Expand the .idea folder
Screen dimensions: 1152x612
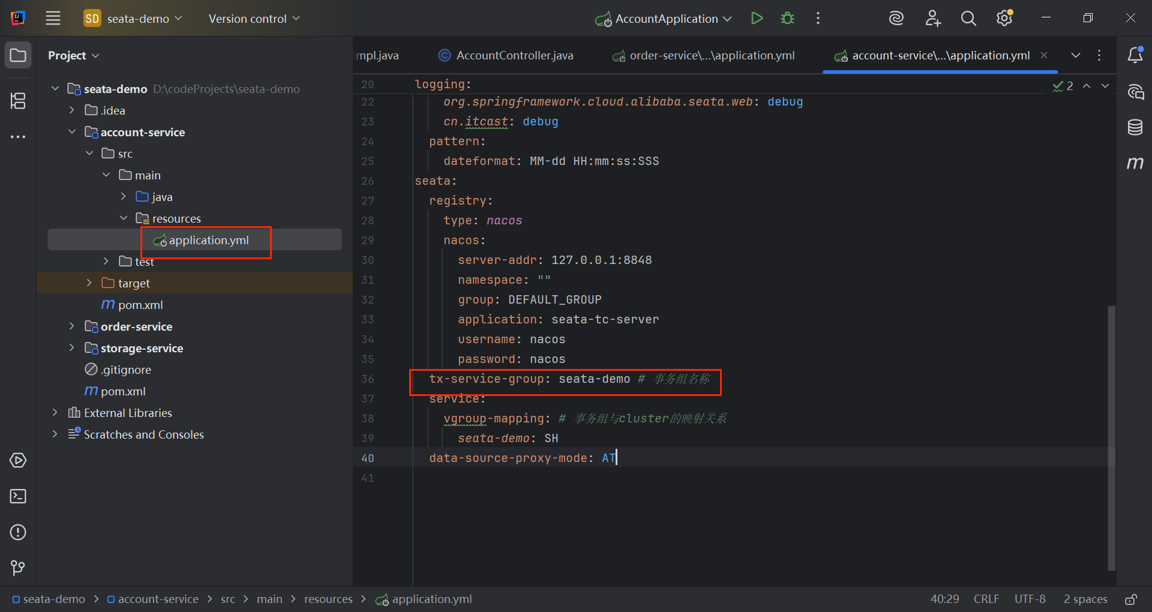pyautogui.click(x=72, y=110)
